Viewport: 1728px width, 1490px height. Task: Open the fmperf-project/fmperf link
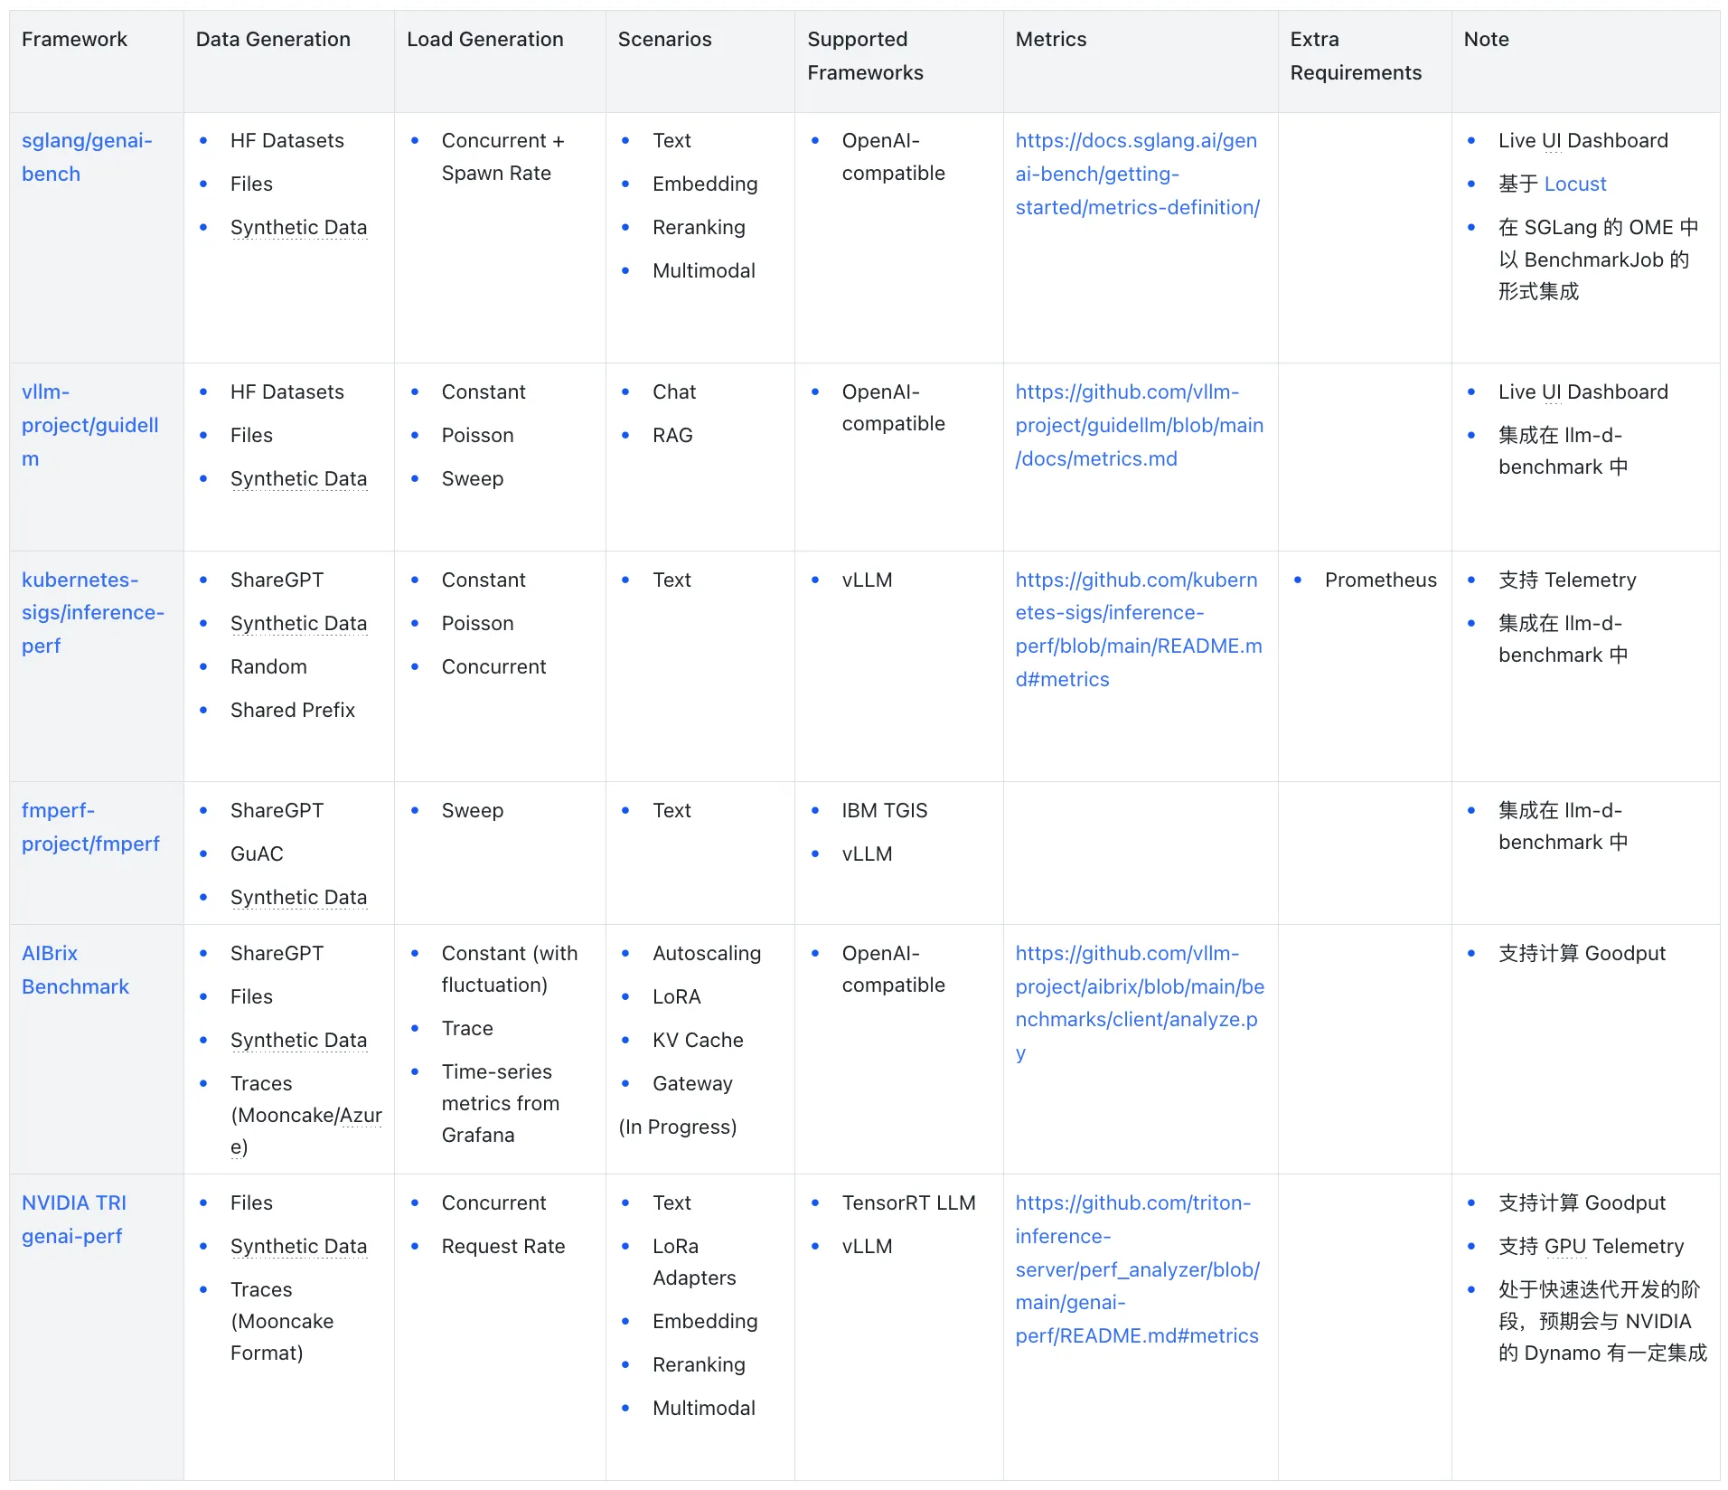90,827
